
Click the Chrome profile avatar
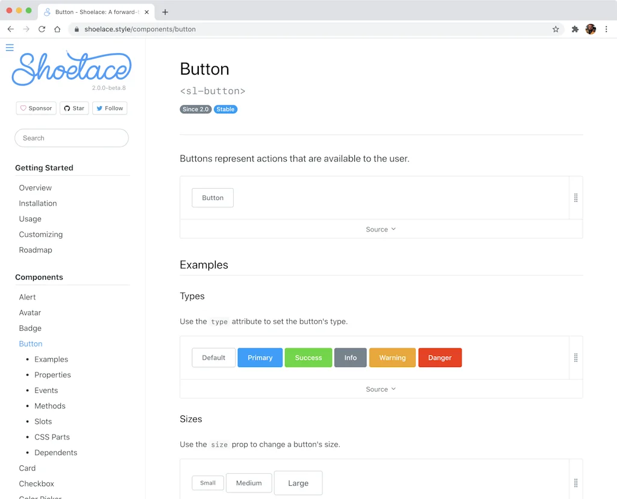click(x=590, y=29)
